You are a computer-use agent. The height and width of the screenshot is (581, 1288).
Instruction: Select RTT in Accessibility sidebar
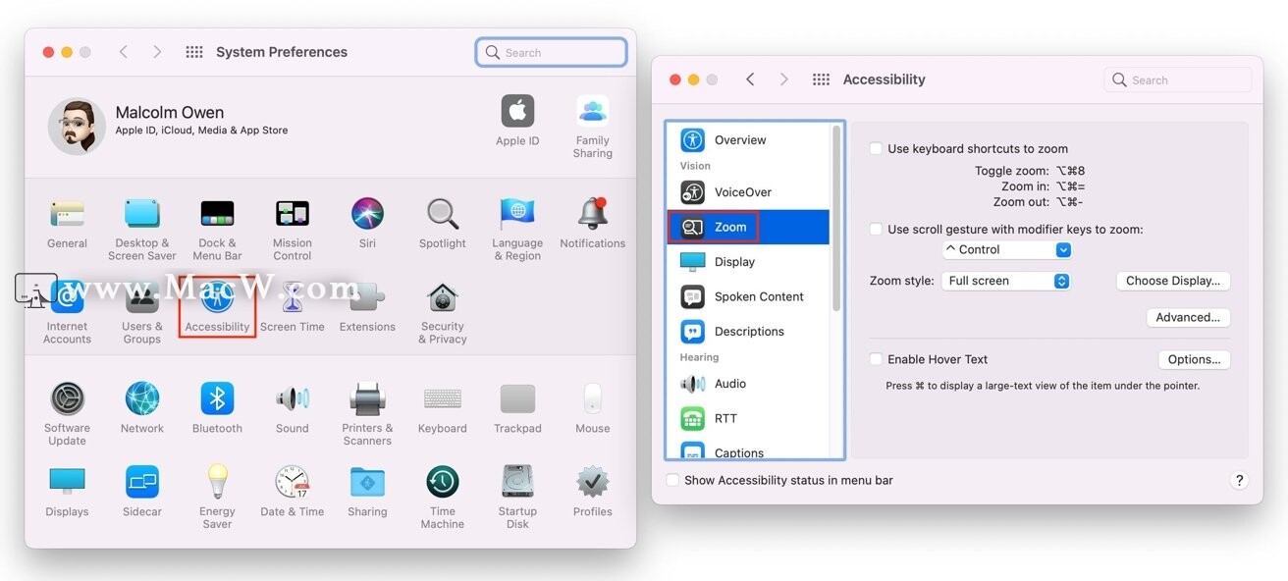pos(747,418)
